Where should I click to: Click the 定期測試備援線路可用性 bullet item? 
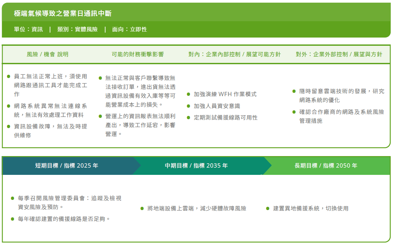(x=226, y=118)
